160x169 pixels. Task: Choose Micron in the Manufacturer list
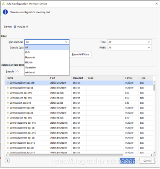47,62
